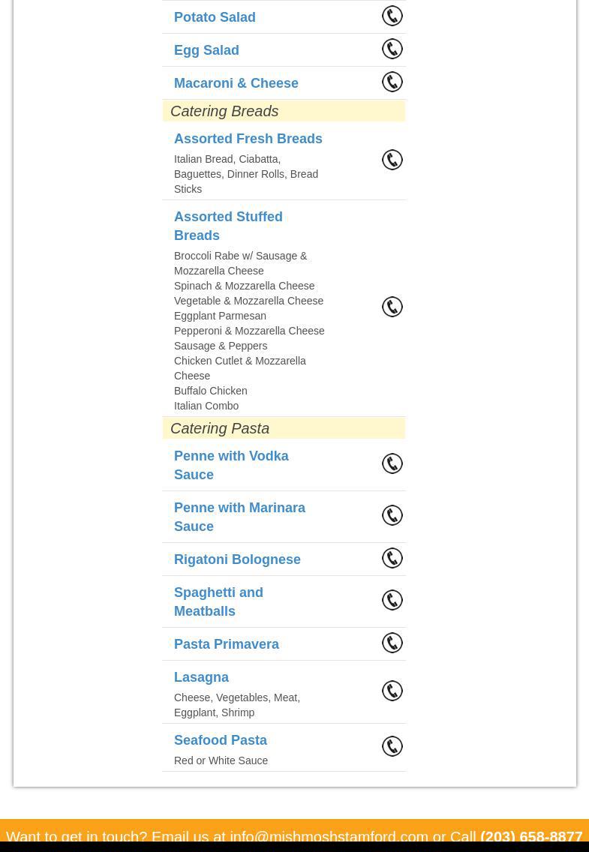
Task: Open Assorted Fresh Breads item
Action: pos(248,139)
